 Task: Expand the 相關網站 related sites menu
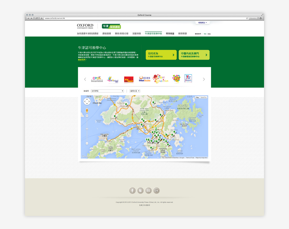[x=203, y=23]
